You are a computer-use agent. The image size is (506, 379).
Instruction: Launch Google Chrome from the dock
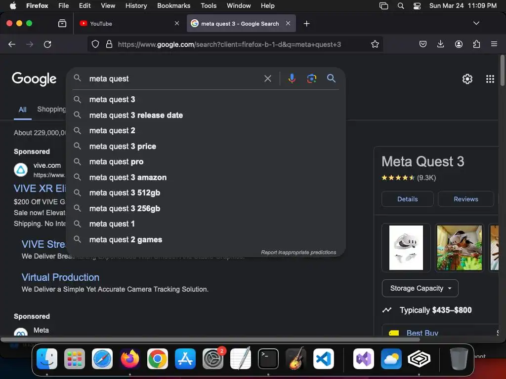coord(158,359)
